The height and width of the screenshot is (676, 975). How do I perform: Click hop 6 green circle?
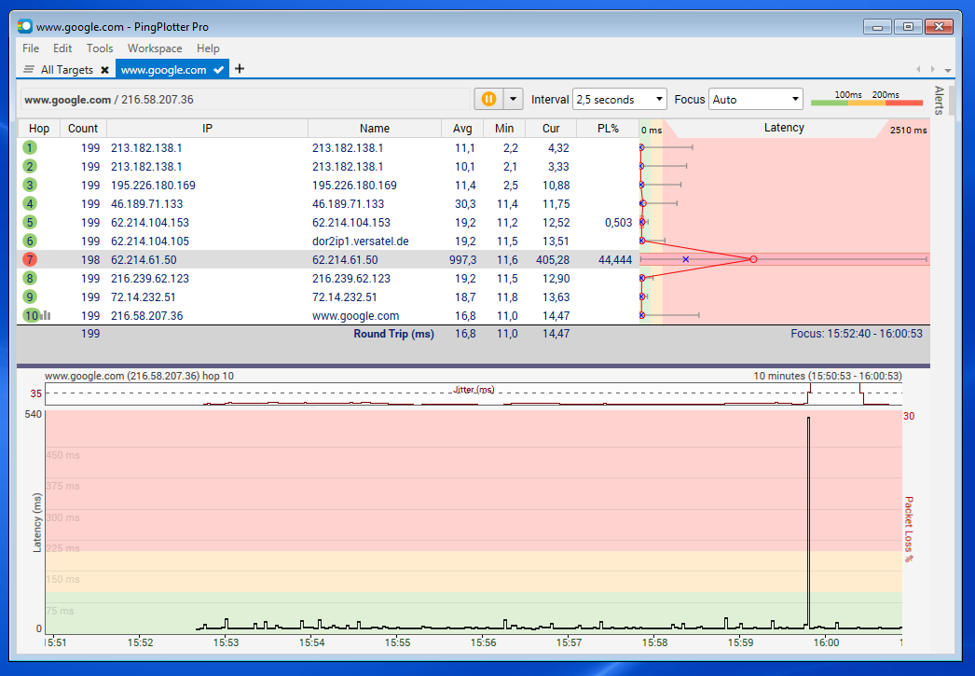point(30,241)
